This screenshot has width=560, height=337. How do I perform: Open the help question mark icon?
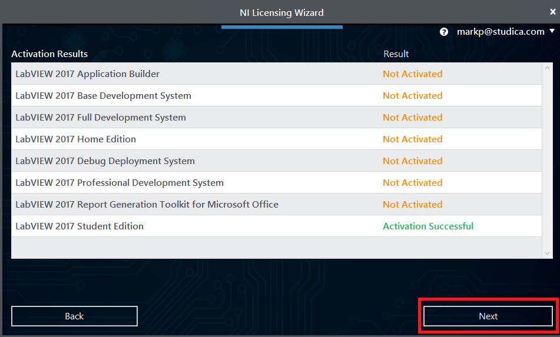tap(444, 32)
